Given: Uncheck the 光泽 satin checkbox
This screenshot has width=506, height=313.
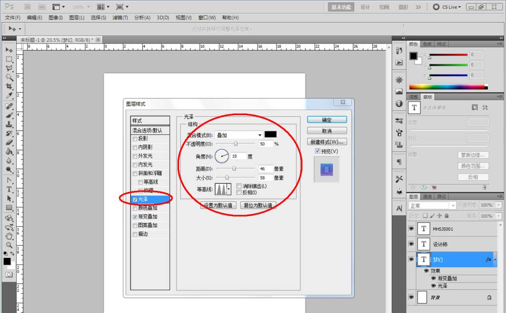Looking at the screenshot, I should [135, 199].
